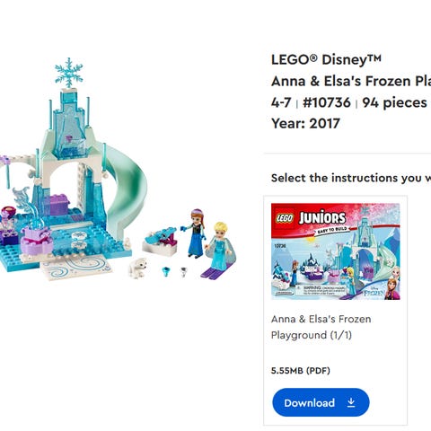Screen dimensions: 431x431
Task: Click the Elsa mini-doll figure on skis
Action: 219,249
